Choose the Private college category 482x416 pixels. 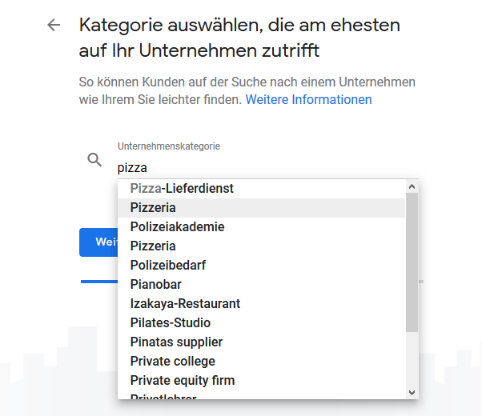point(172,362)
